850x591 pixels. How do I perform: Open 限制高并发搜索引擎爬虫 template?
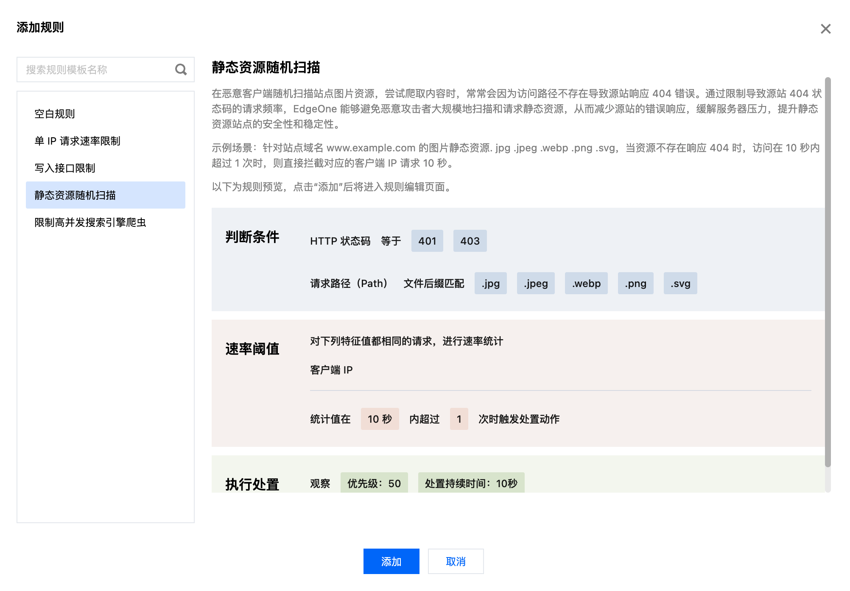90,222
